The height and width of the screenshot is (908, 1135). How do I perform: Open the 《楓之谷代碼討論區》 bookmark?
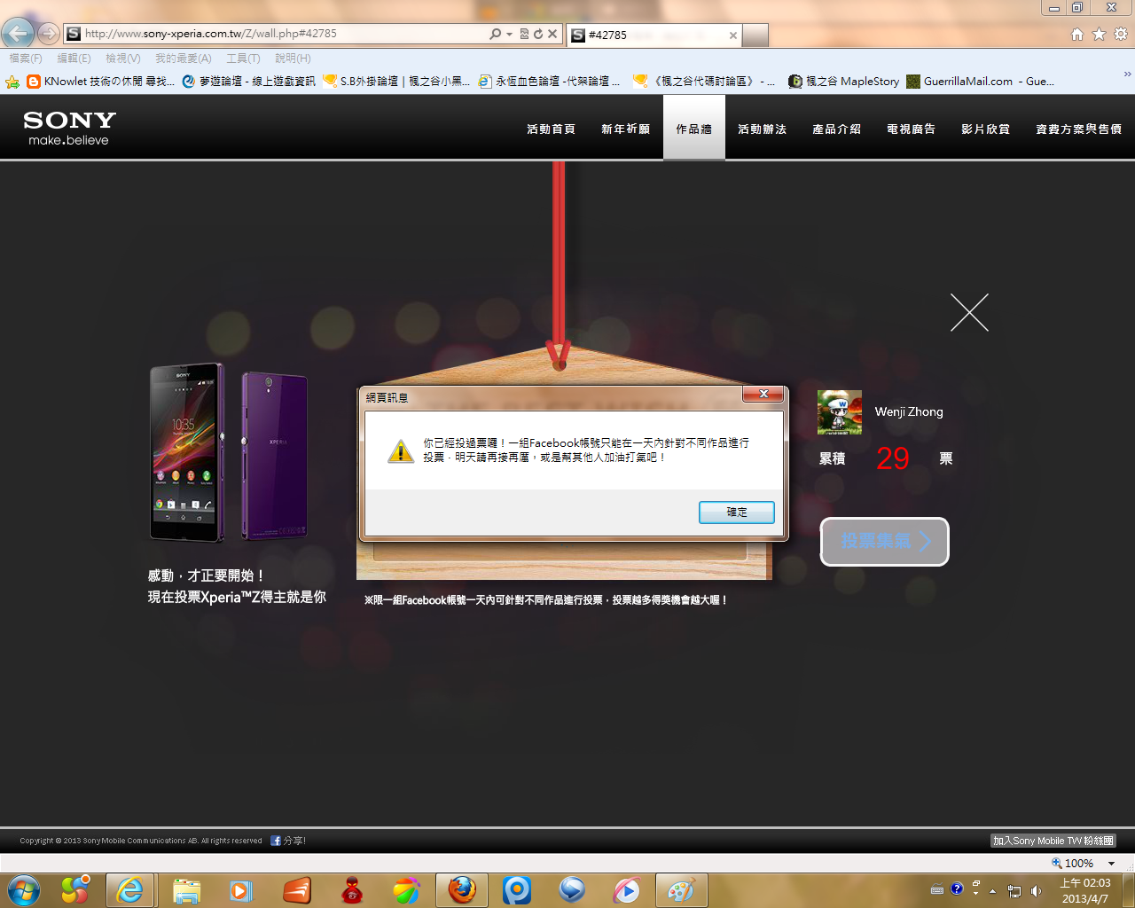[x=704, y=82]
